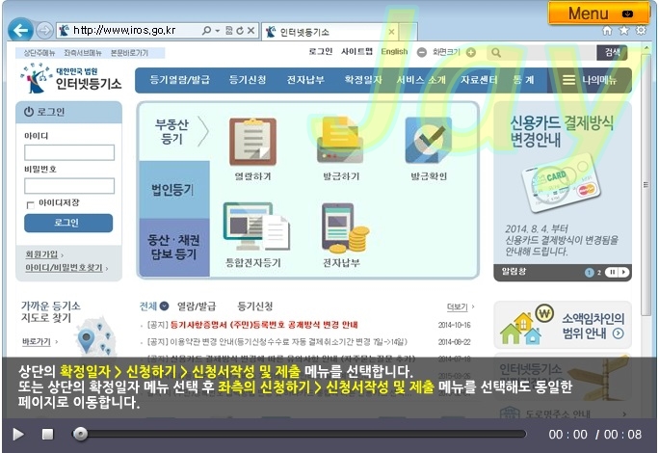Open 아이디/비밀번호찾기 link

coord(64,268)
